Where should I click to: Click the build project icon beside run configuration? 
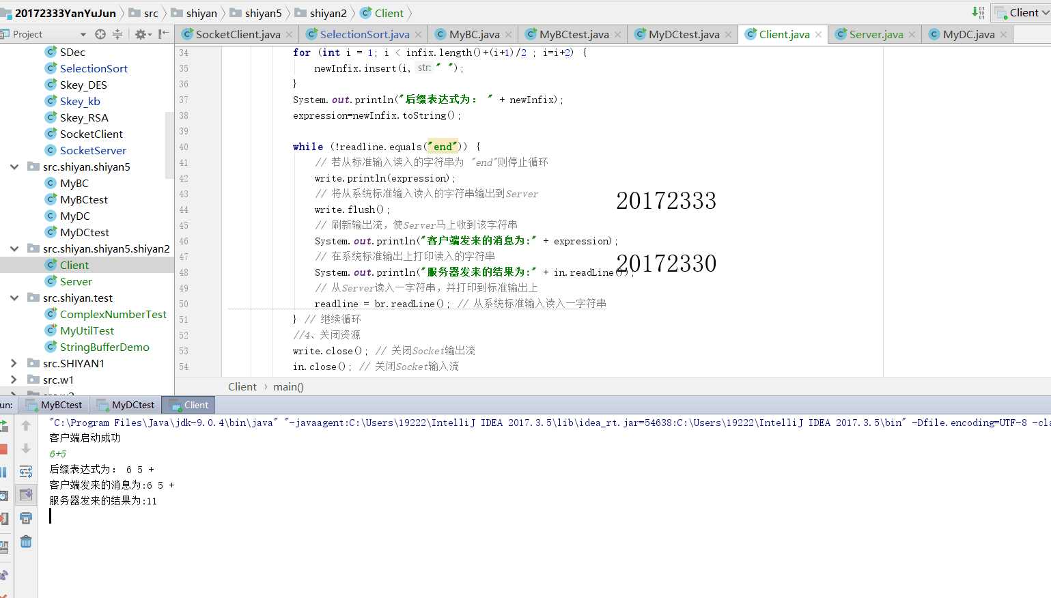(x=977, y=12)
